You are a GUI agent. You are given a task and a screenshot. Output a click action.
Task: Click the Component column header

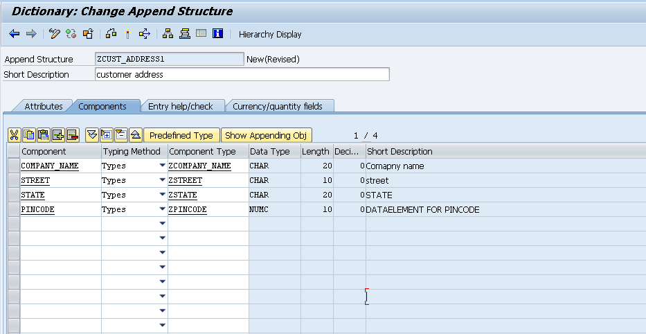60,151
